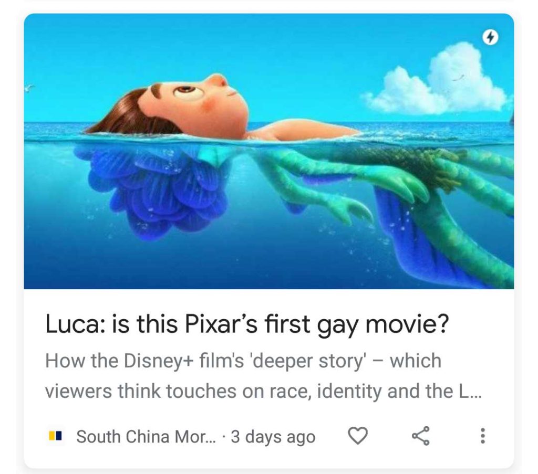Click the word "Pixar's" in the headline
Viewport: 538px width, 474px height.
(221, 324)
